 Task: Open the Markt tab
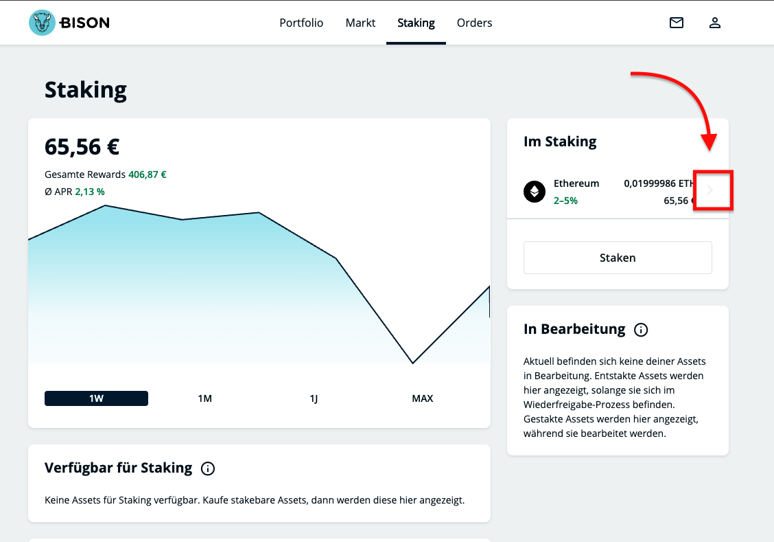pyautogui.click(x=360, y=23)
